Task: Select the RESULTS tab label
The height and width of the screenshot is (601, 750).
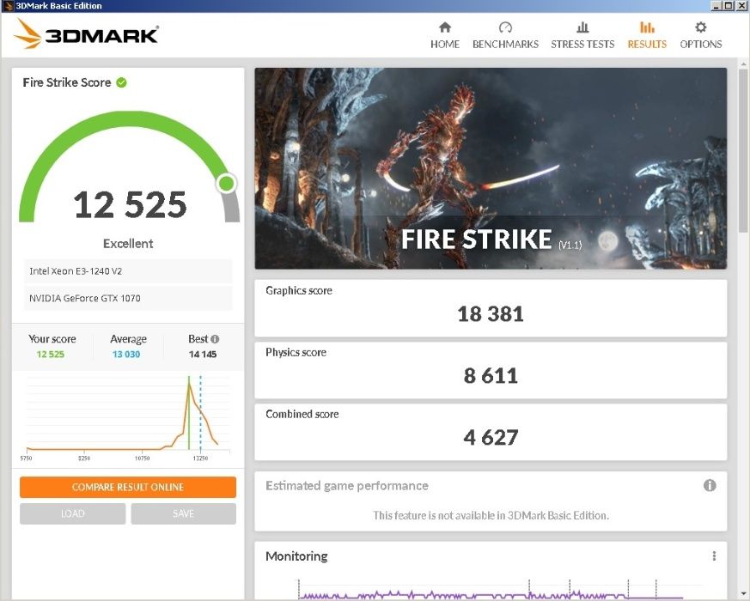Action: click(x=647, y=45)
